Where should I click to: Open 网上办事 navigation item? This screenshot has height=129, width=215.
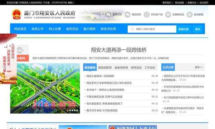(55, 29)
